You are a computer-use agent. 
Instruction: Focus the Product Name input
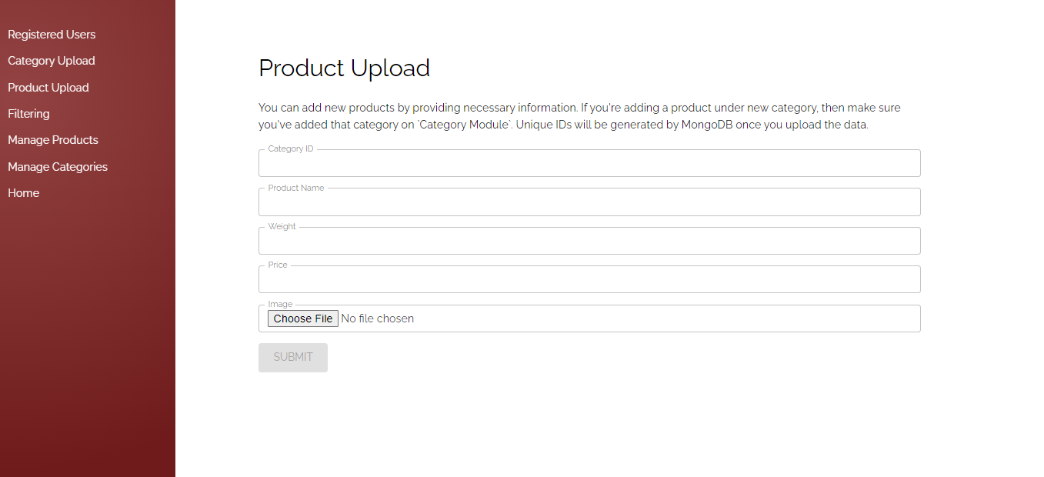(x=589, y=202)
